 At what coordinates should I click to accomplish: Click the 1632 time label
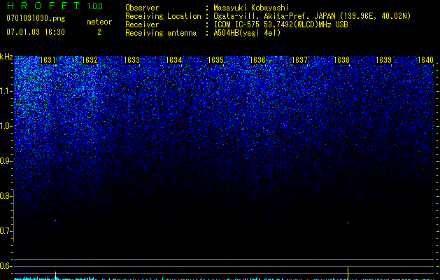click(x=90, y=60)
